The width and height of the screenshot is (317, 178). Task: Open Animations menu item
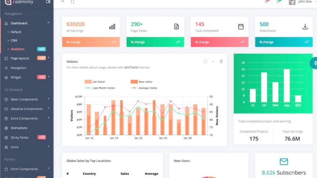[19, 128]
